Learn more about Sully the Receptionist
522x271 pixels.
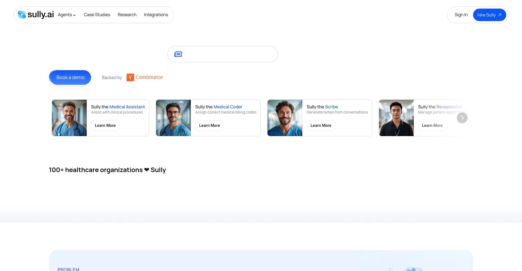coord(432,126)
